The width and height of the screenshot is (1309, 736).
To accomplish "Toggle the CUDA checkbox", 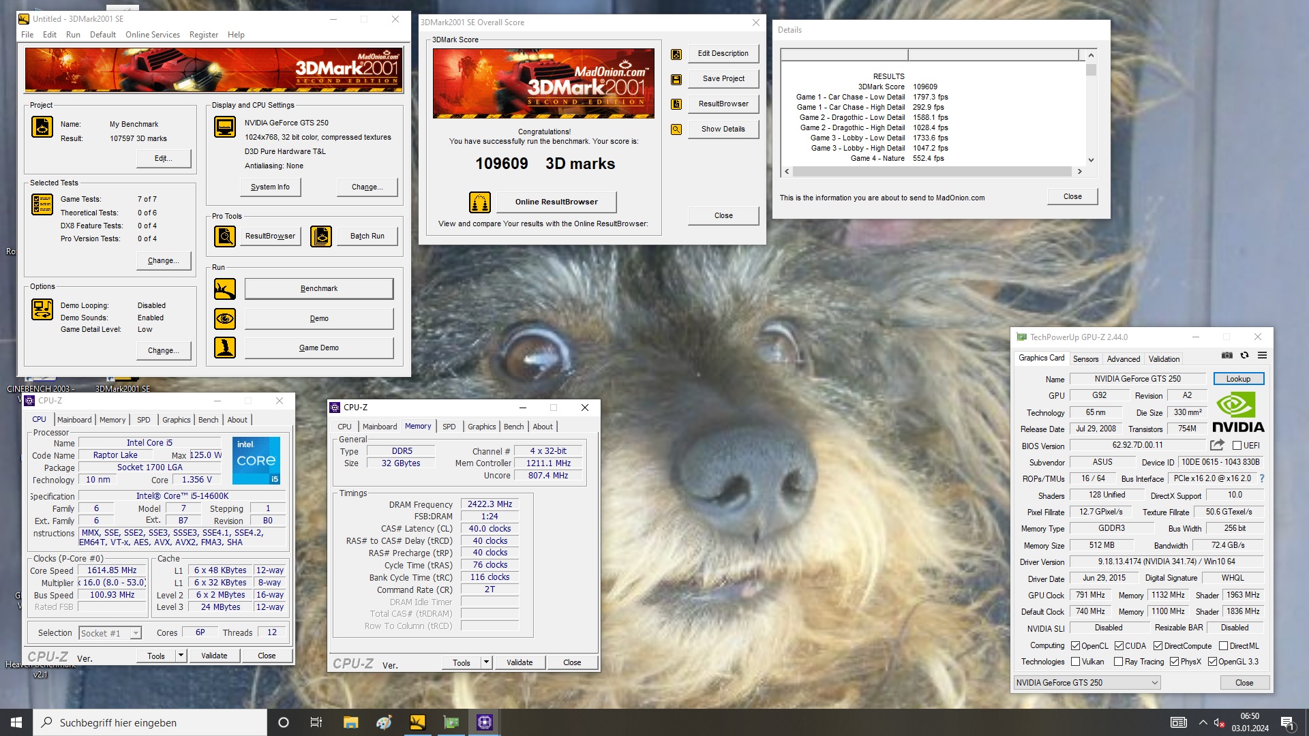I will (1119, 646).
